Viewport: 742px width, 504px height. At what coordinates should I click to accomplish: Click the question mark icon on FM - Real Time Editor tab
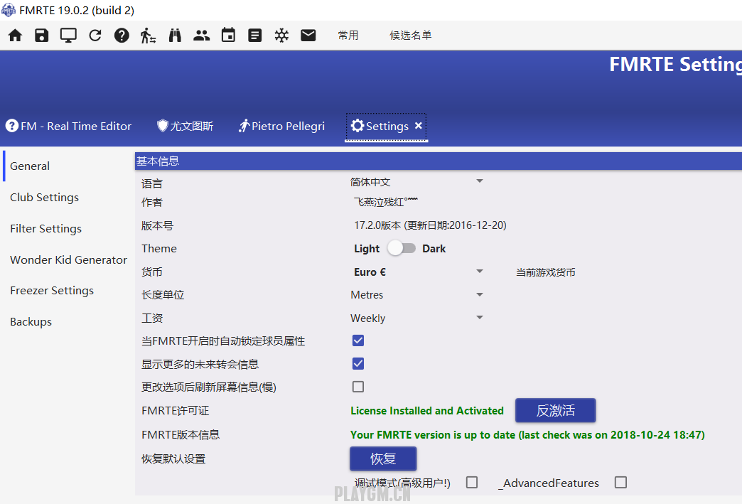click(12, 126)
